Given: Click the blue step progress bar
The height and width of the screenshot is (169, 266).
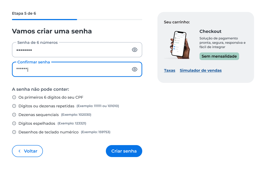Looking at the screenshot, I should [x=45, y=20].
